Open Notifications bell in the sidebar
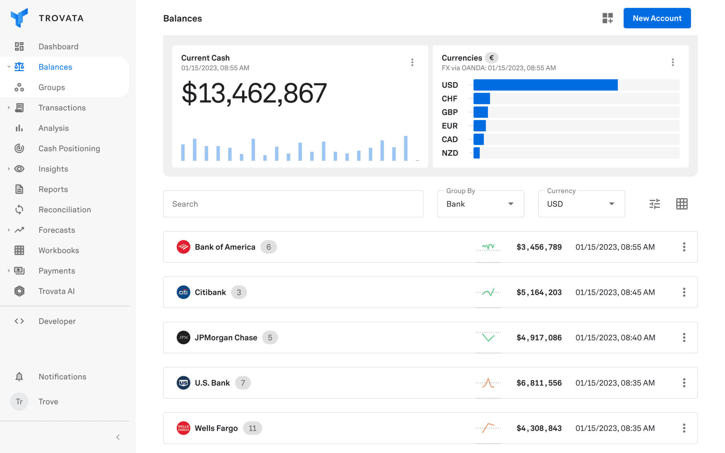This screenshot has width=725, height=453. pyautogui.click(x=19, y=377)
